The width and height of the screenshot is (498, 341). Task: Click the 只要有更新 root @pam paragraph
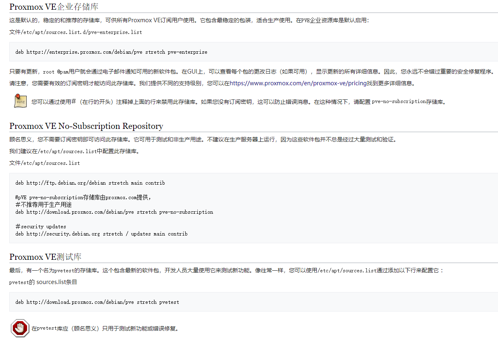(x=252, y=72)
